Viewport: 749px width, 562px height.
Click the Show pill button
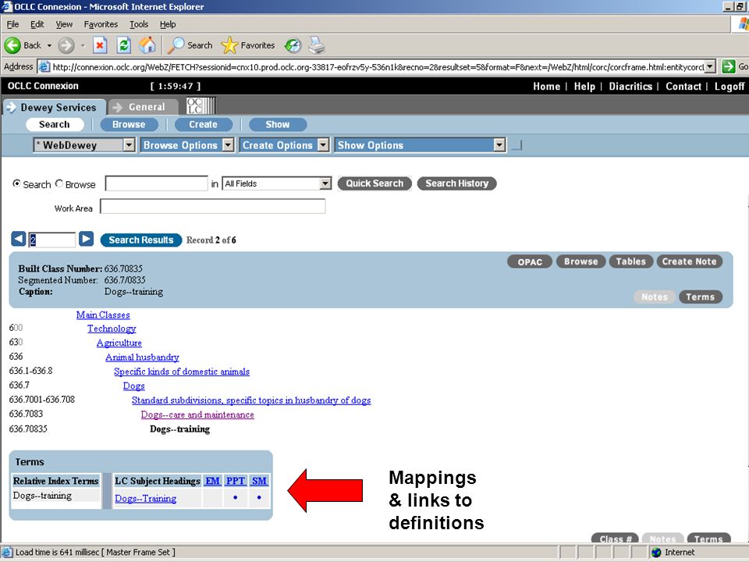(278, 124)
